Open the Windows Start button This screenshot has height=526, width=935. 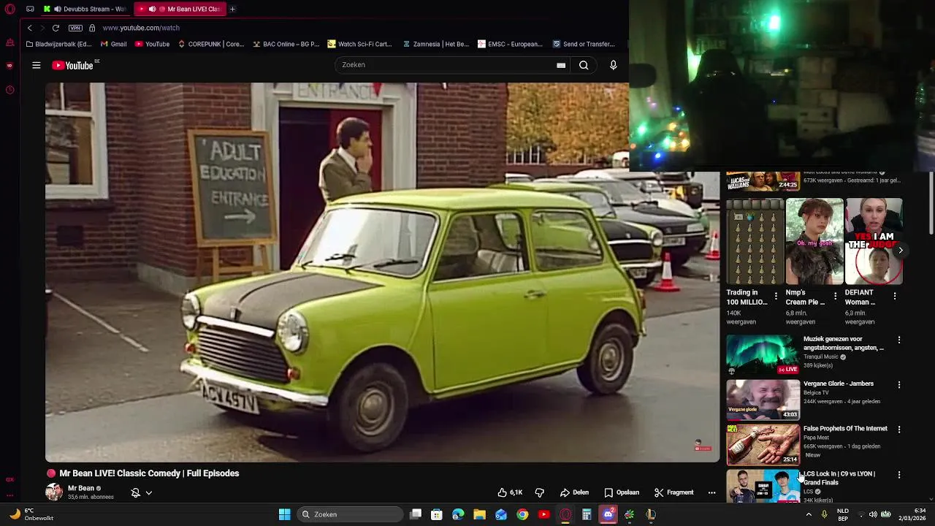pos(284,514)
